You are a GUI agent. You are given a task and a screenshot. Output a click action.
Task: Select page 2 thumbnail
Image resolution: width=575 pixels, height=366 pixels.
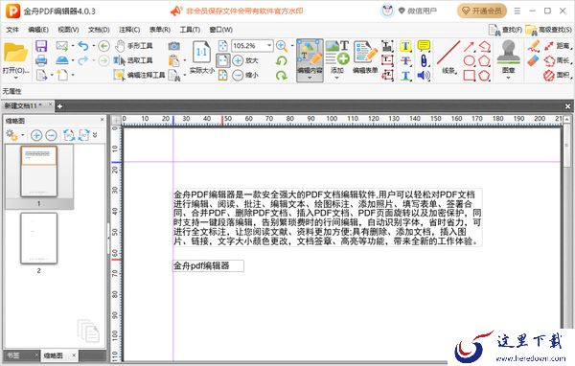tap(39, 238)
